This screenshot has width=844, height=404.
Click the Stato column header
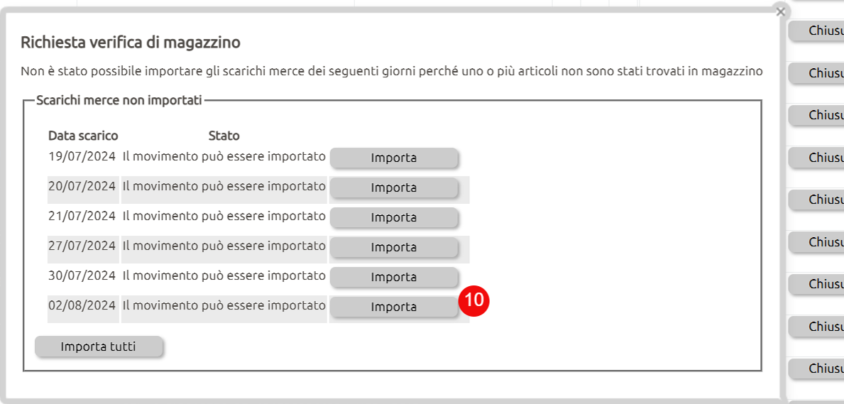(x=224, y=135)
